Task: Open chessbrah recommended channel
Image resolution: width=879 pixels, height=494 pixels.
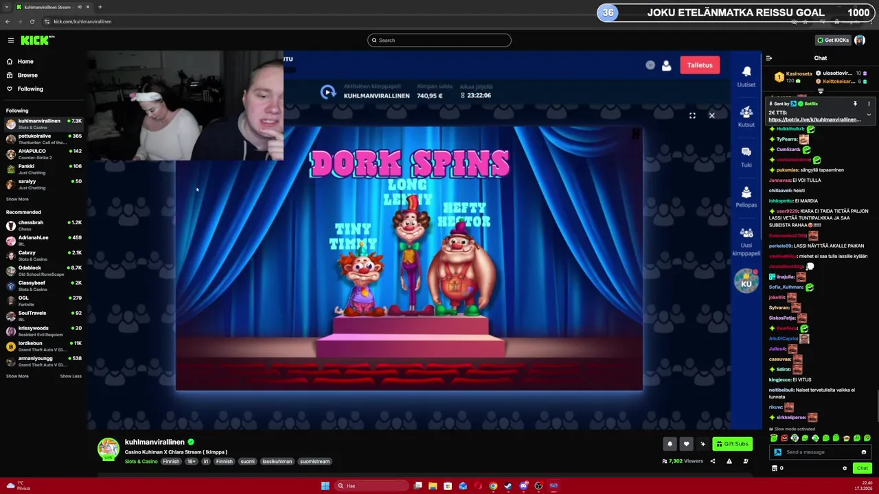Action: (x=43, y=225)
